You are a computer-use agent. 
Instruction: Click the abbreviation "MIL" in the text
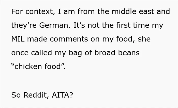pos(18,39)
